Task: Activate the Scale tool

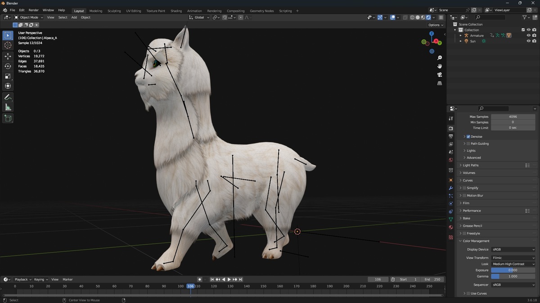Action: click(8, 76)
